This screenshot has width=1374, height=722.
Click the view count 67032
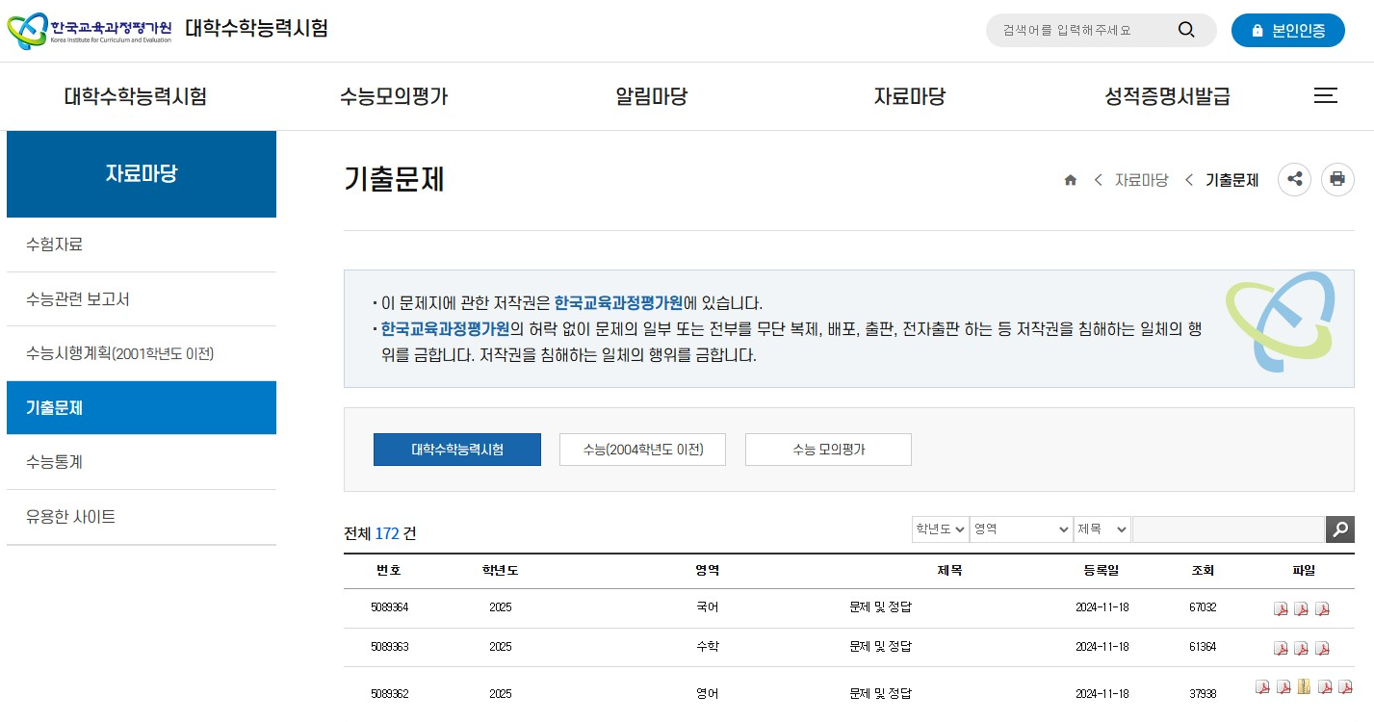pyautogui.click(x=1203, y=608)
